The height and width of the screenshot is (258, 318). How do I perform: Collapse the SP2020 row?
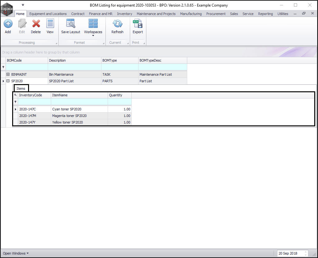(8, 81)
